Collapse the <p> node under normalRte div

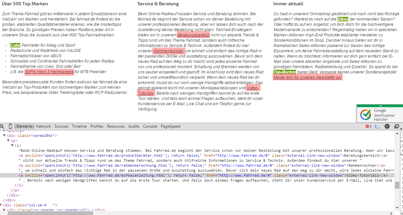(8, 141)
